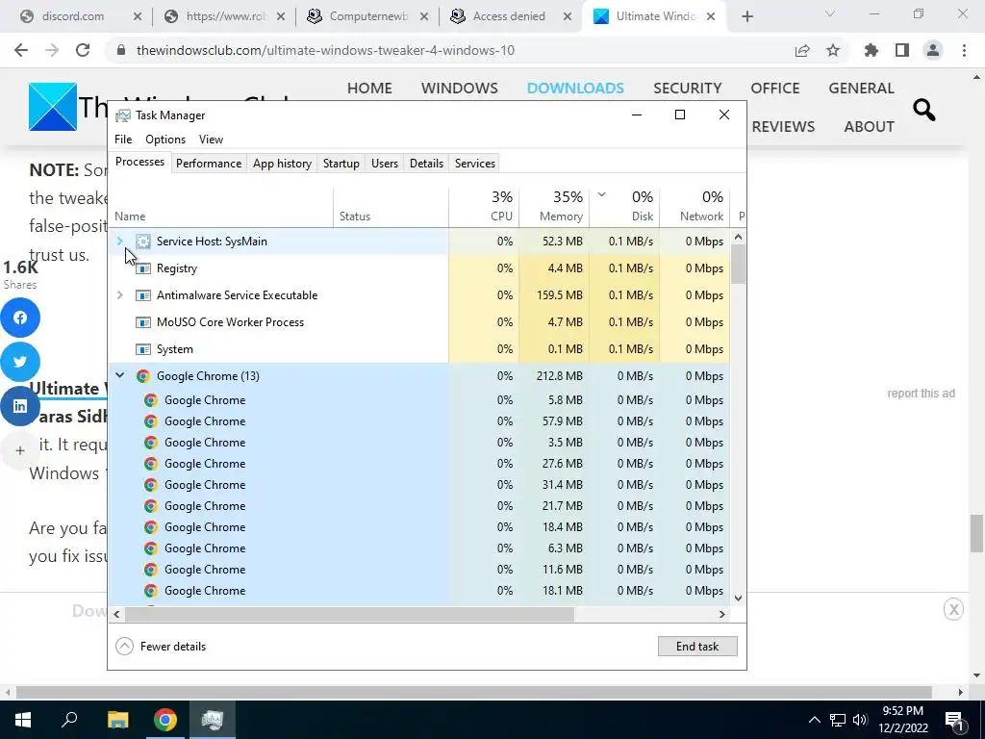Image resolution: width=985 pixels, height=739 pixels.
Task: Close the Access denied tab
Action: click(568, 16)
